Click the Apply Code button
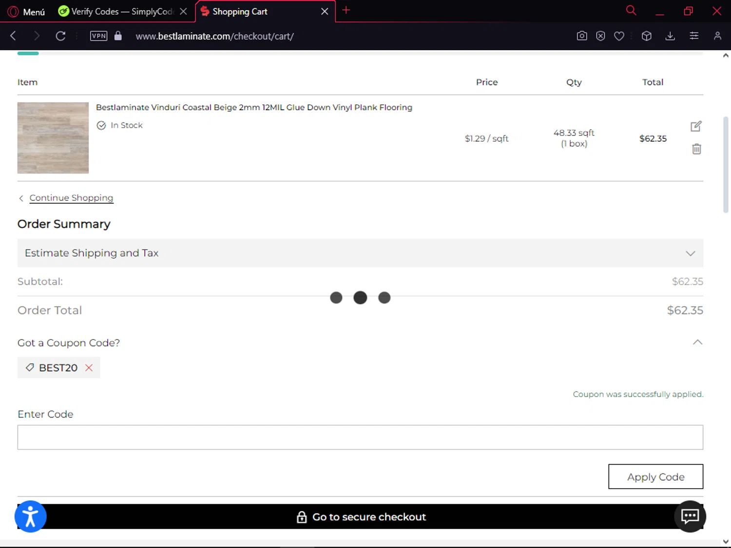The width and height of the screenshot is (731, 548). 655,476
